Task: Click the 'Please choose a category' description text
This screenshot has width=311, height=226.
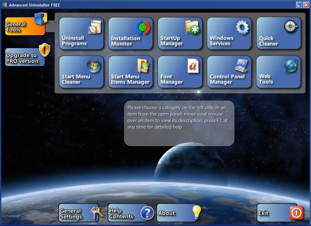Action: [177, 117]
